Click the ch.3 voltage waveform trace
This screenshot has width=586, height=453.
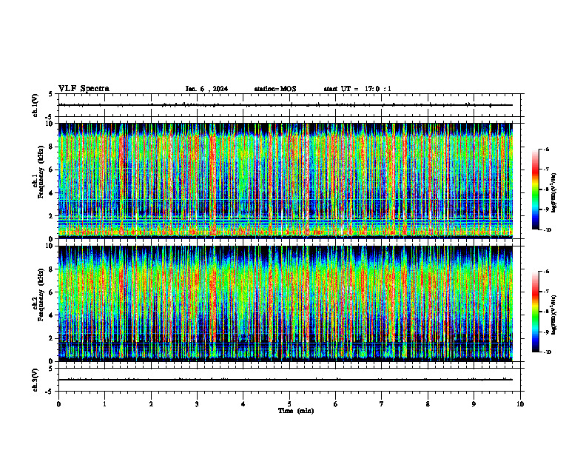coord(286,380)
